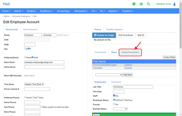Click the Work Email input field

point(44,62)
